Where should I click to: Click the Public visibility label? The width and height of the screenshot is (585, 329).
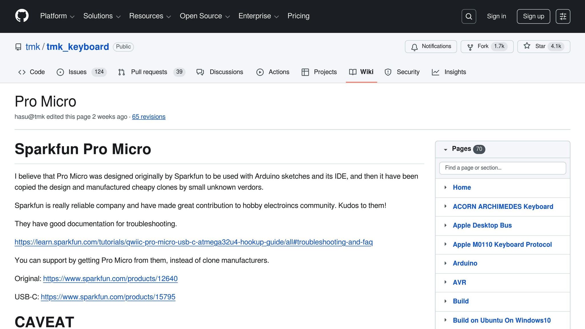pos(123,47)
